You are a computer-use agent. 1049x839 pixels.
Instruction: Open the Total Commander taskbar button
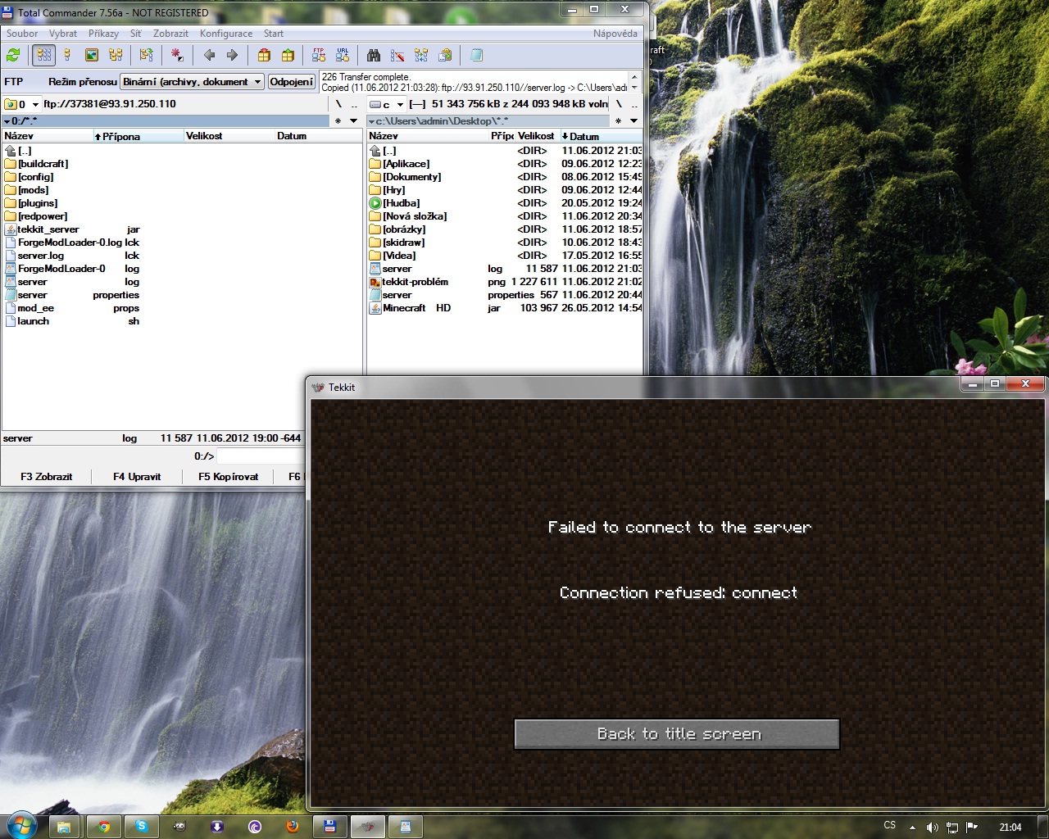[330, 827]
